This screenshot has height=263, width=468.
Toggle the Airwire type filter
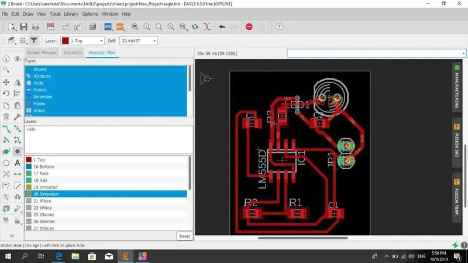click(x=40, y=69)
